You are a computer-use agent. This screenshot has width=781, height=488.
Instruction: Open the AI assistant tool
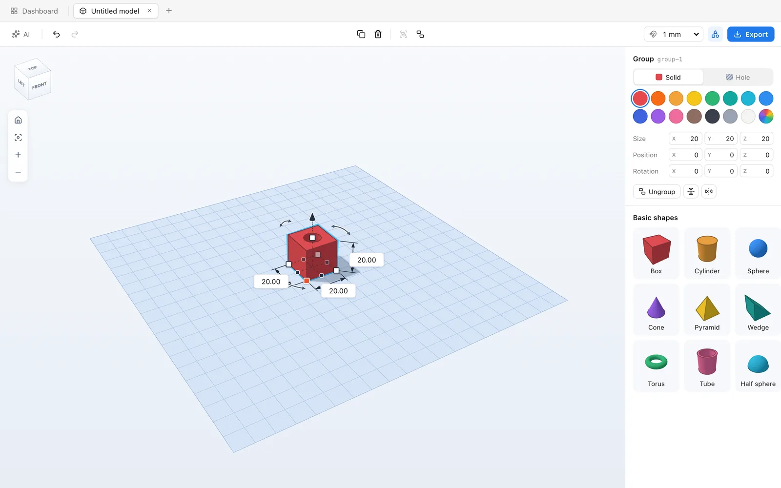coord(21,34)
